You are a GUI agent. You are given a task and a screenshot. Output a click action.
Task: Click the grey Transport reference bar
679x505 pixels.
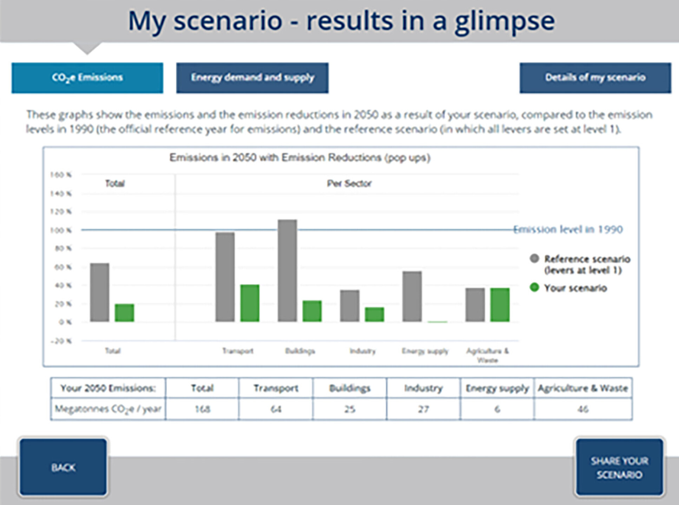click(x=225, y=277)
